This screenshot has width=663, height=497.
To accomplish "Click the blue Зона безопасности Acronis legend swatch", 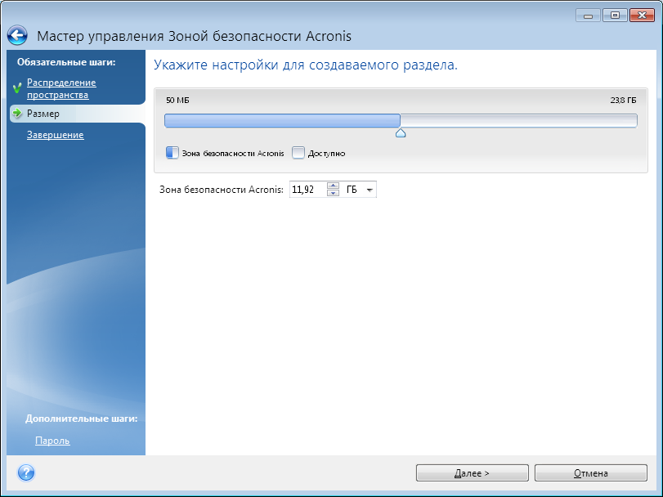I will click(x=172, y=152).
